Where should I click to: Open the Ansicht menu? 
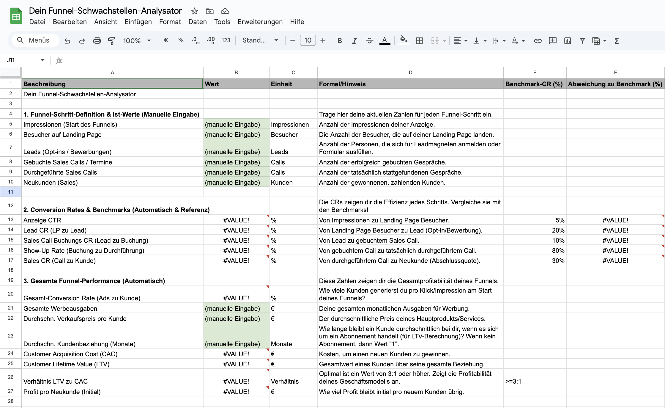pos(105,22)
